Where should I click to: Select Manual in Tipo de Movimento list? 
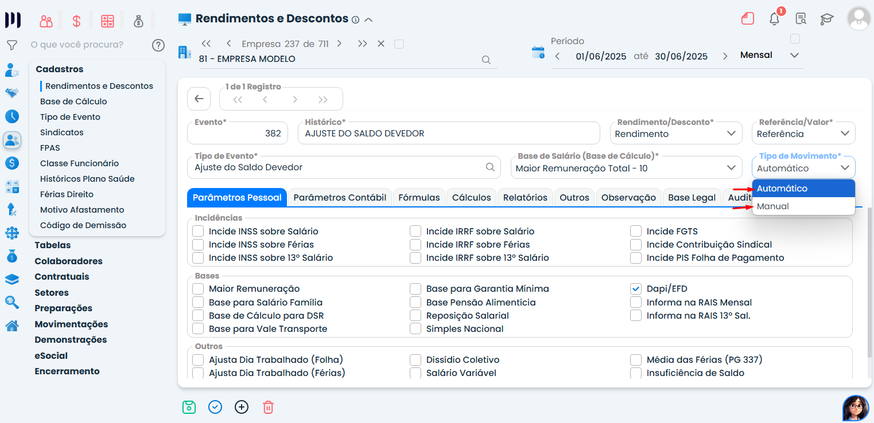(772, 206)
